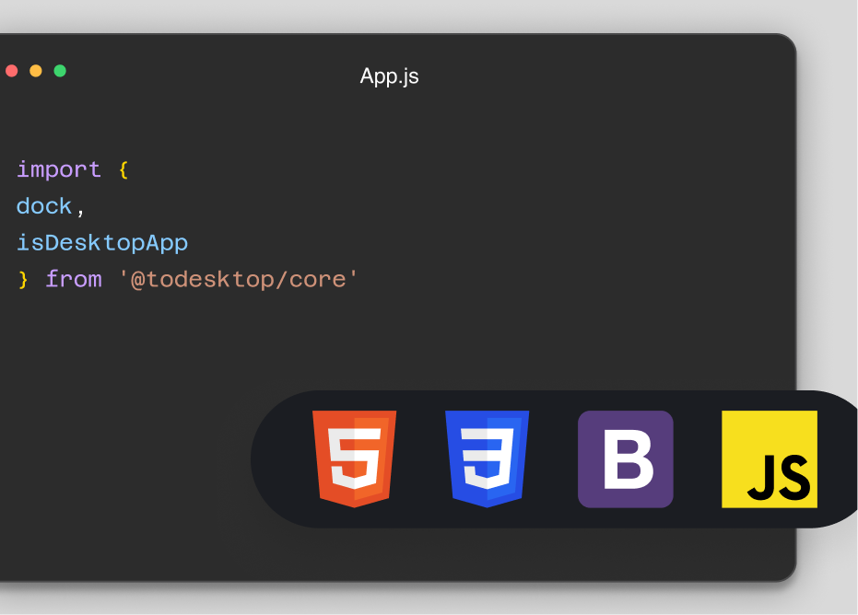Click the purple Bootstrap icon
Viewport: 858px width, 615px height.
pyautogui.click(x=626, y=458)
